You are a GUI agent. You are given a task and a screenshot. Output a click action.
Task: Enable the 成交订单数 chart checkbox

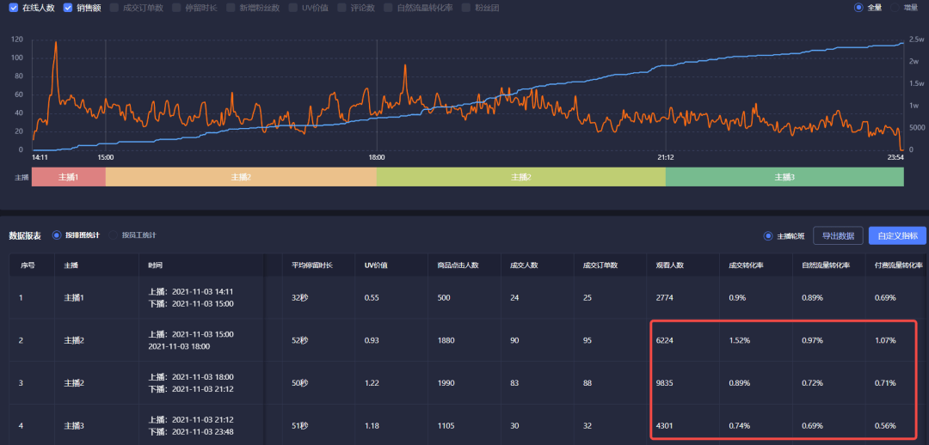tap(114, 8)
